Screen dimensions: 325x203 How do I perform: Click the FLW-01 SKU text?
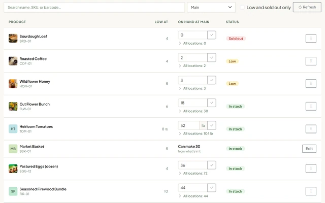click(x=25, y=109)
